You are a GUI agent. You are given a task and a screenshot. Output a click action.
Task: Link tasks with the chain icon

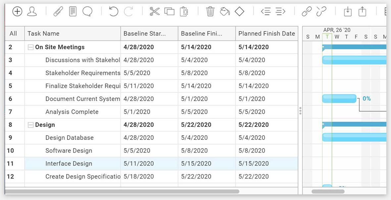[307, 12]
